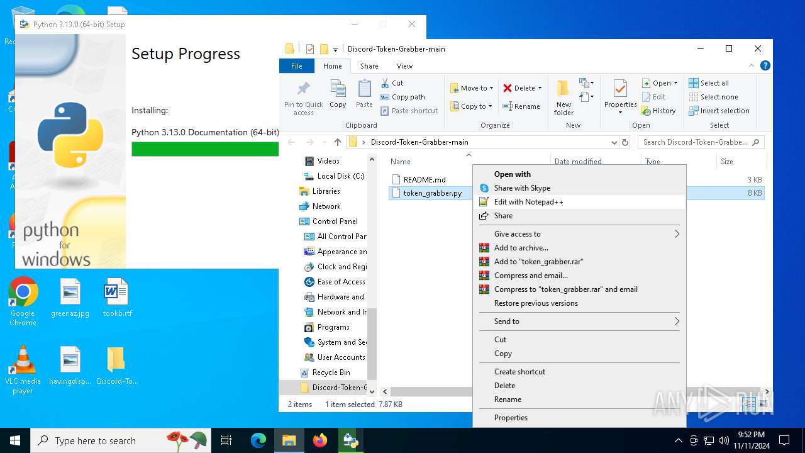The image size is (805, 453).
Task: Click the Search Discord-Token-Grabber field
Action: pos(701,142)
